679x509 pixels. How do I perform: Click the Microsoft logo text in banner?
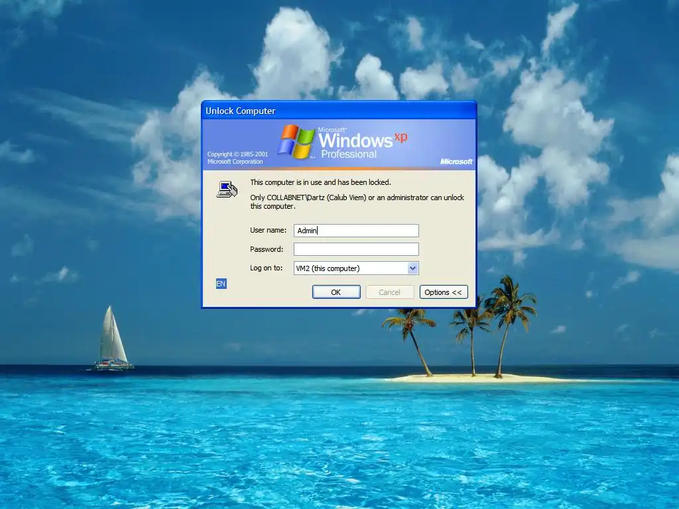coord(456,162)
